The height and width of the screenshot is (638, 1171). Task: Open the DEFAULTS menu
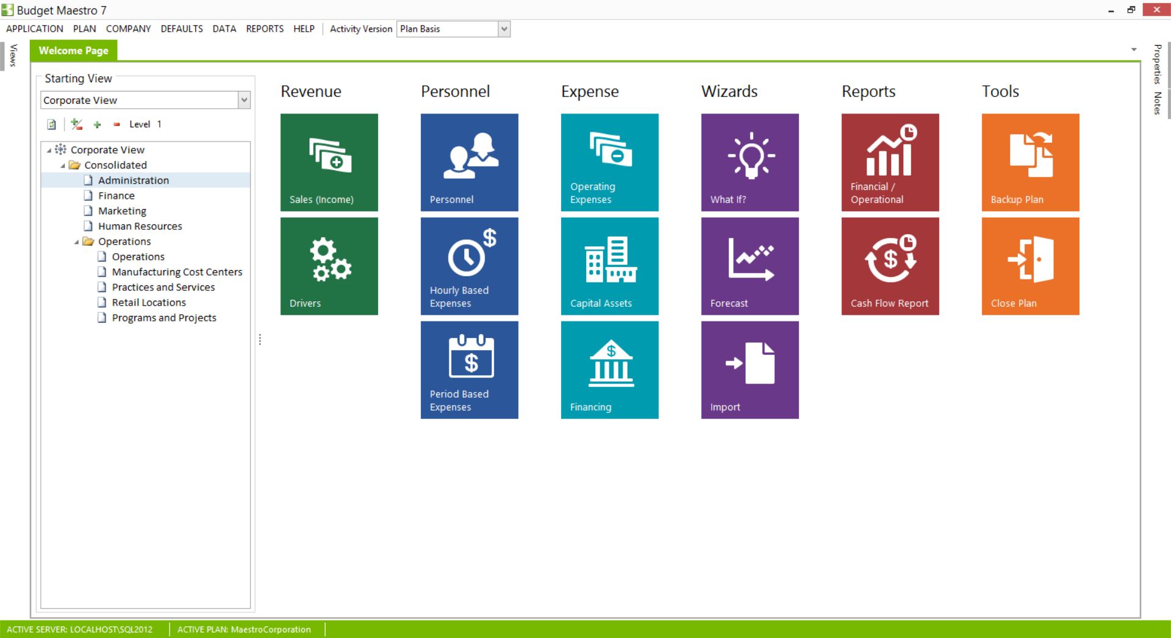pyautogui.click(x=182, y=29)
